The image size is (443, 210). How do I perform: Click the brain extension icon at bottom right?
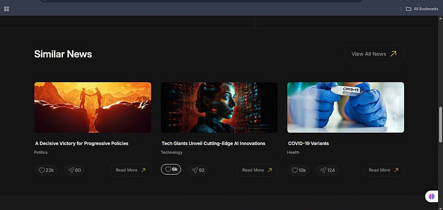pyautogui.click(x=431, y=196)
